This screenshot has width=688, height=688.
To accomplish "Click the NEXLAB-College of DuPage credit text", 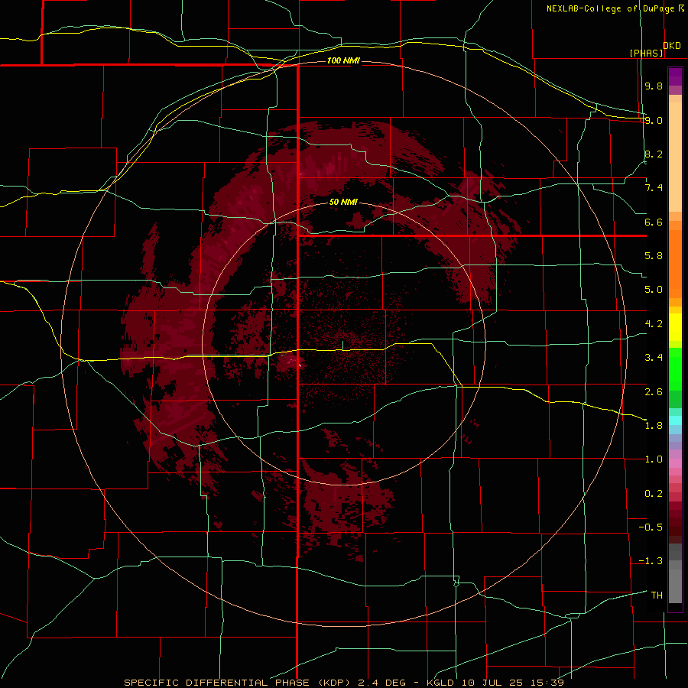I will click(x=610, y=8).
